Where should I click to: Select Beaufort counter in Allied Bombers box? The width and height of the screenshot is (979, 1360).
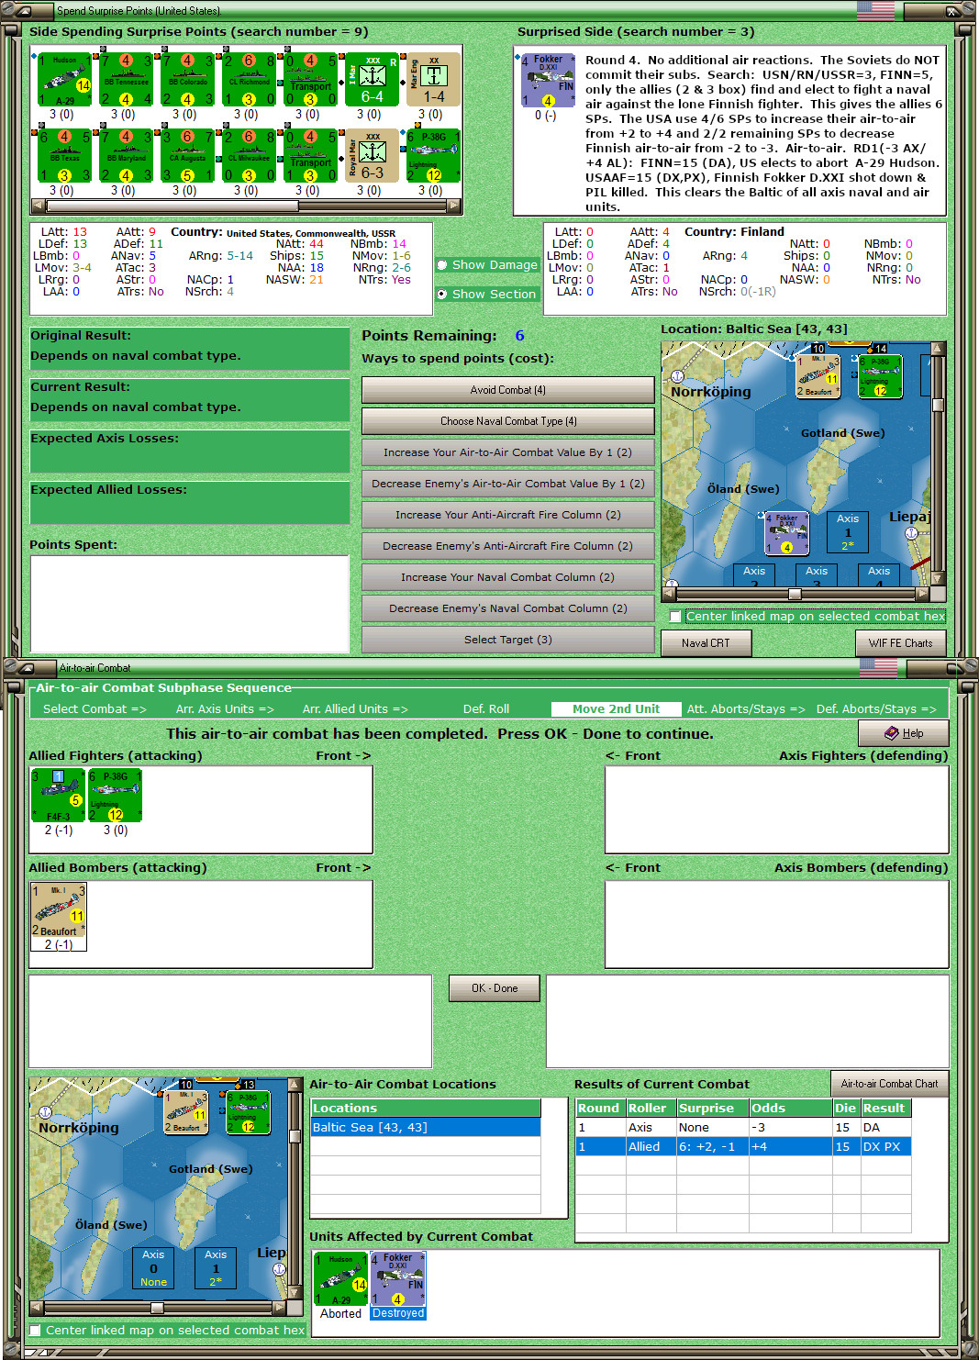click(59, 910)
